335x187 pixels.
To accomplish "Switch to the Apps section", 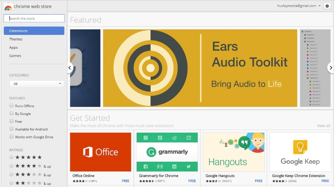I will pos(13,47).
